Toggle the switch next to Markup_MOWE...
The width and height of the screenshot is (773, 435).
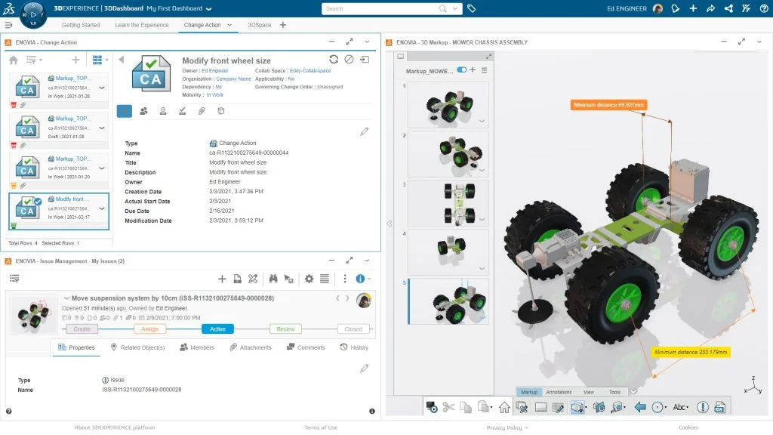point(461,70)
